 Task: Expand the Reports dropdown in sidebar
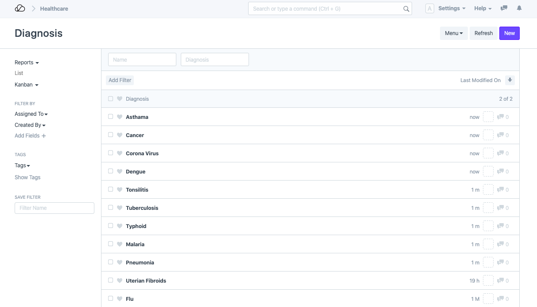point(27,63)
